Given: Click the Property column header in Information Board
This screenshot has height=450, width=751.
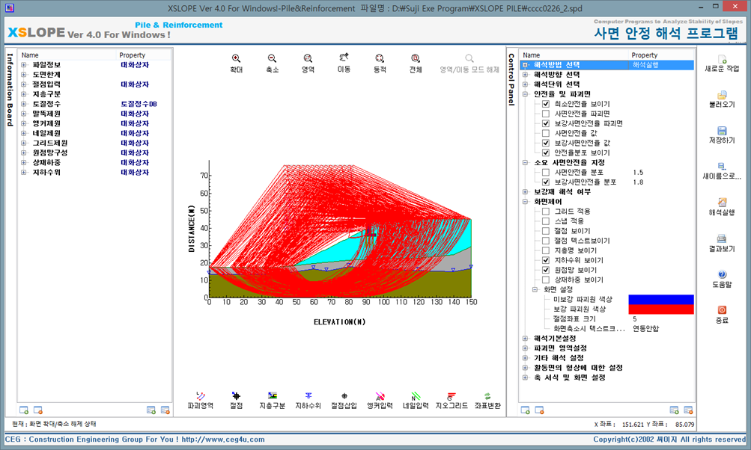Looking at the screenshot, I should coord(133,55).
